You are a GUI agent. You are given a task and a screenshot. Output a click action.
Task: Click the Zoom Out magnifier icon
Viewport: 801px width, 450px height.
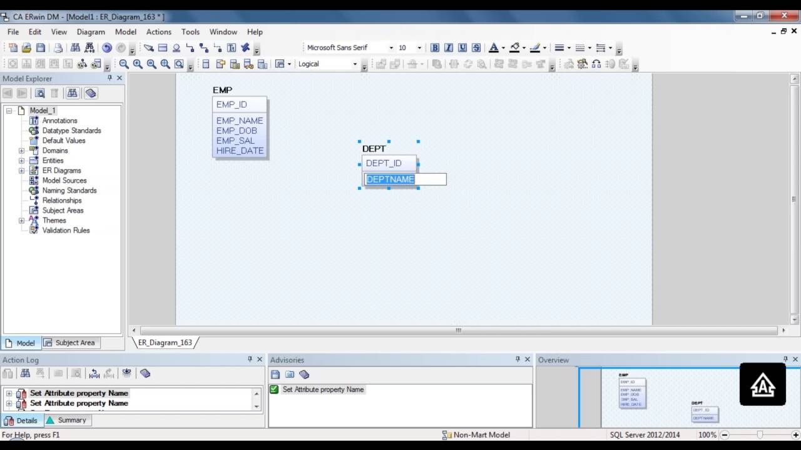[124, 64]
